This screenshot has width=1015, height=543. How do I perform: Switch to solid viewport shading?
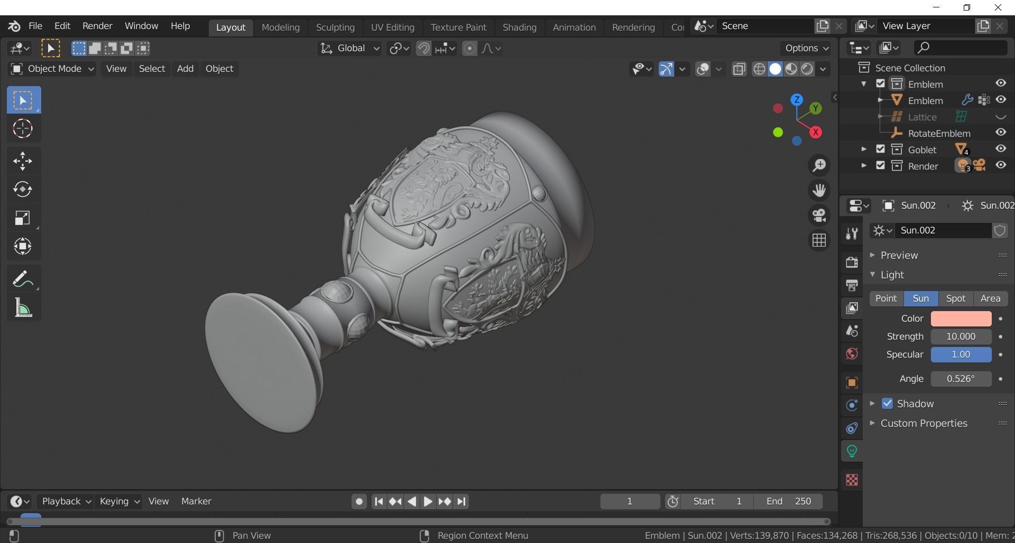[x=775, y=69]
